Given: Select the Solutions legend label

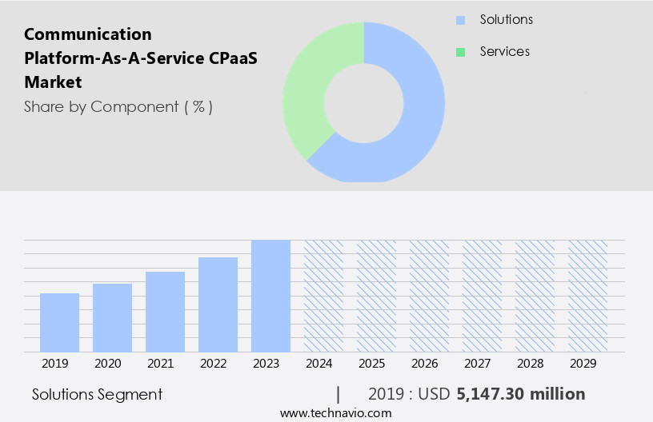Looking at the screenshot, I should 506,20.
